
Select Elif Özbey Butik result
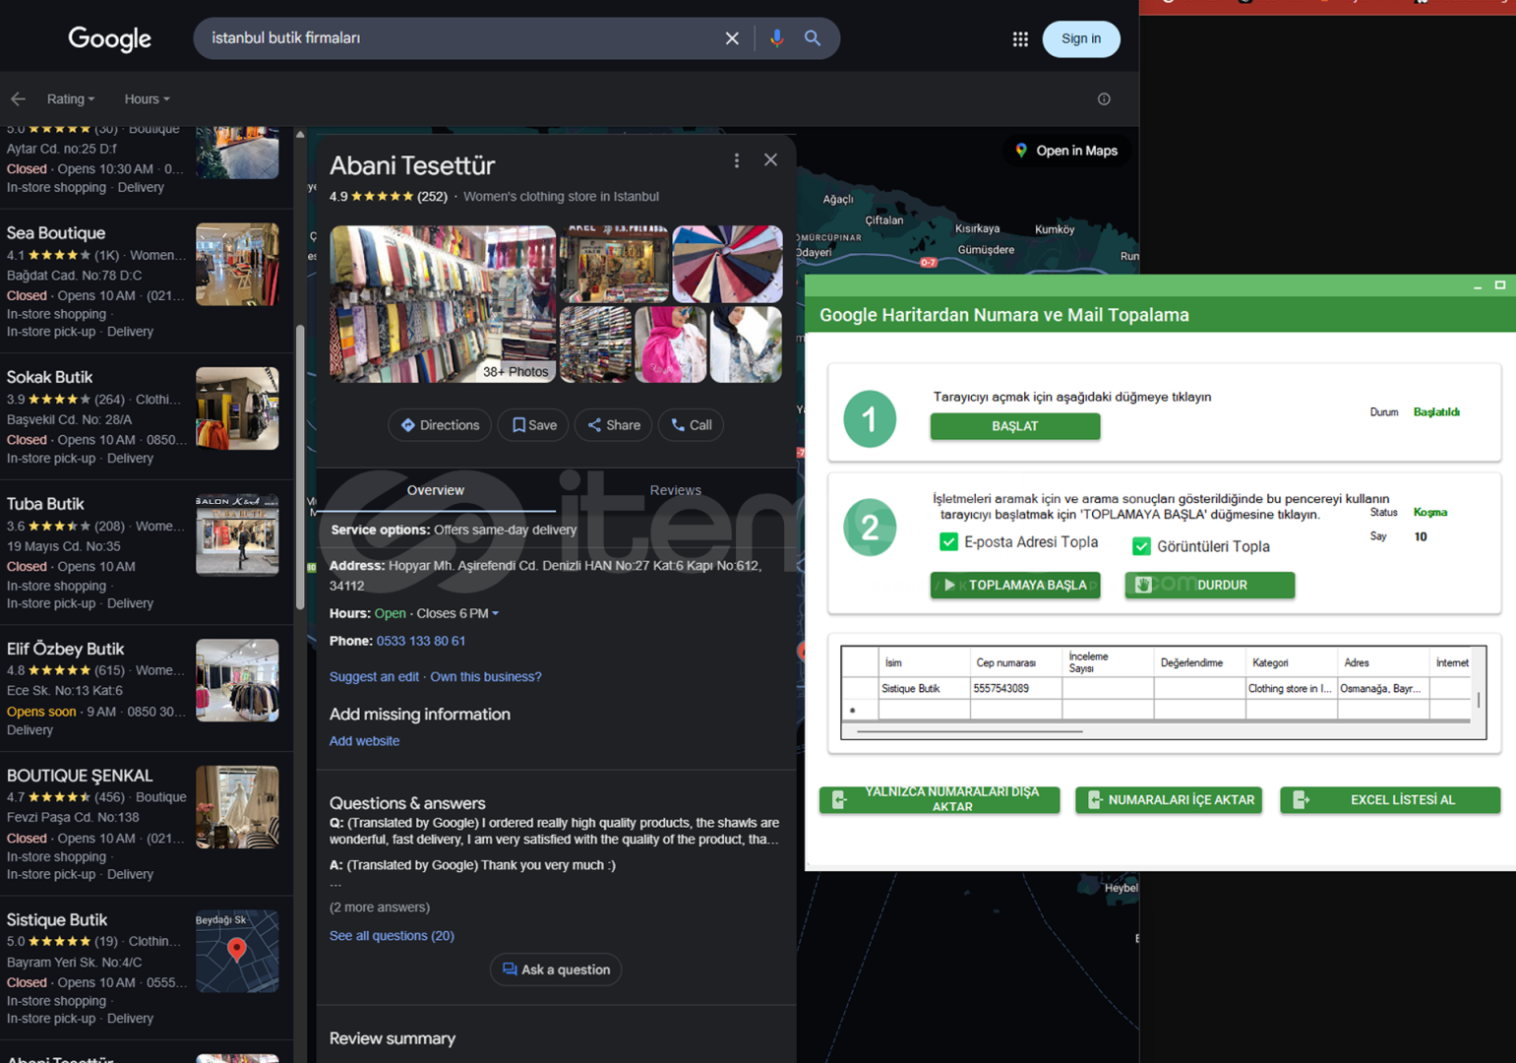[x=146, y=688]
